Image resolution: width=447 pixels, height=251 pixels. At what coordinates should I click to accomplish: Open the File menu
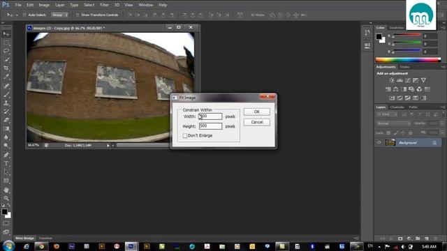point(18,5)
